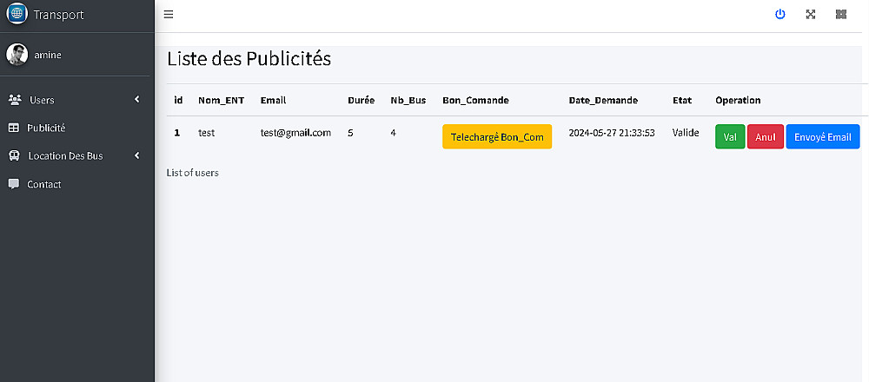Click the Contact speech bubble icon
The height and width of the screenshot is (382, 869).
14,184
